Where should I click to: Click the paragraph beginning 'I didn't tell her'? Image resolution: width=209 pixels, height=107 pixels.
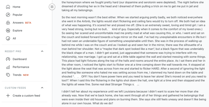[134, 97]
